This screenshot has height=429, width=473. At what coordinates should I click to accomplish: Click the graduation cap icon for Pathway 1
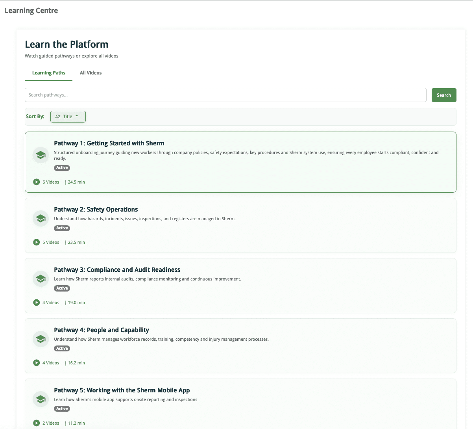pos(41,155)
